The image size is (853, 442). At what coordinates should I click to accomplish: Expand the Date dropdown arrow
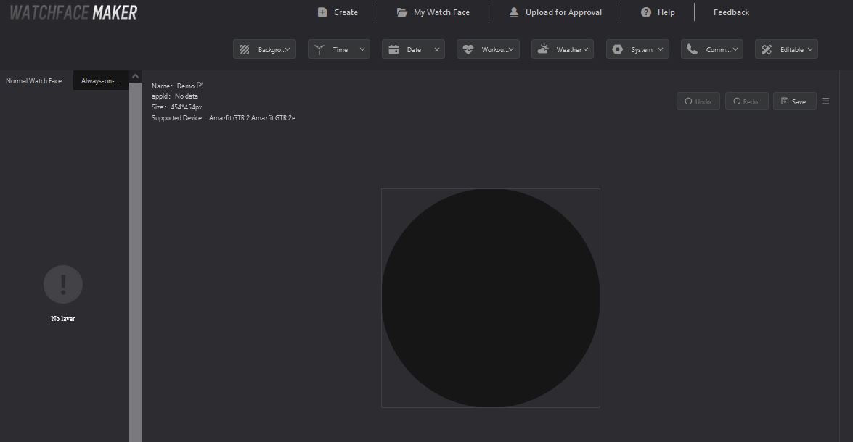[x=436, y=49]
